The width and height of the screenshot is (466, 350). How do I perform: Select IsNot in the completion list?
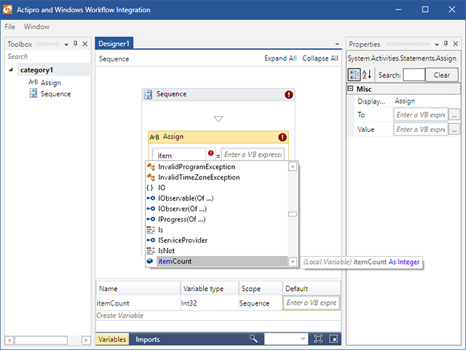tap(217, 251)
